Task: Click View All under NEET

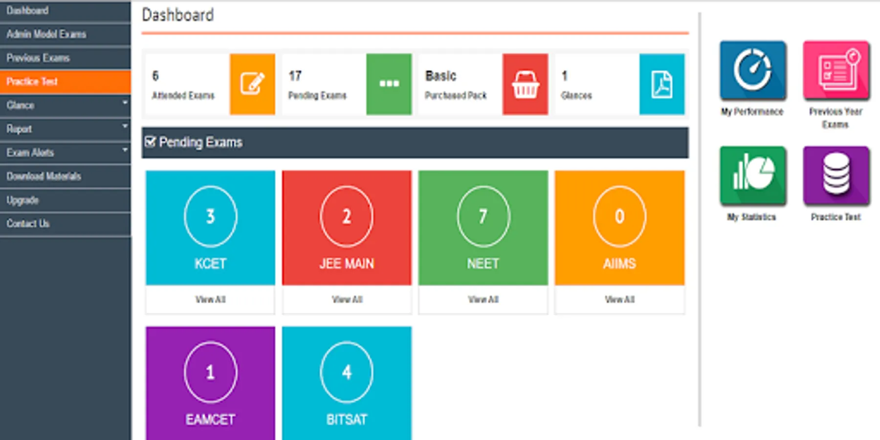Action: (484, 299)
